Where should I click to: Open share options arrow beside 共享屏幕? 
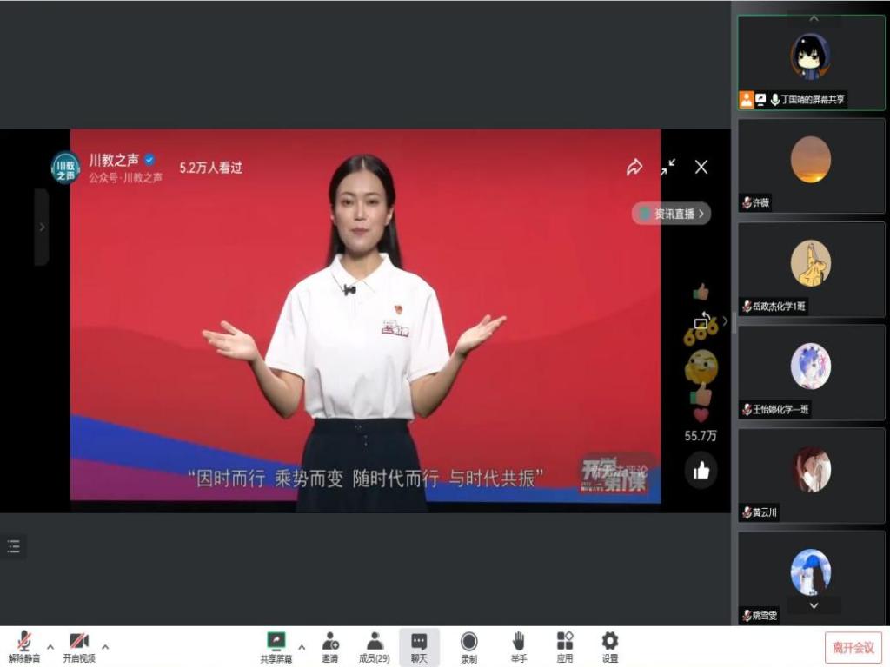(x=302, y=646)
